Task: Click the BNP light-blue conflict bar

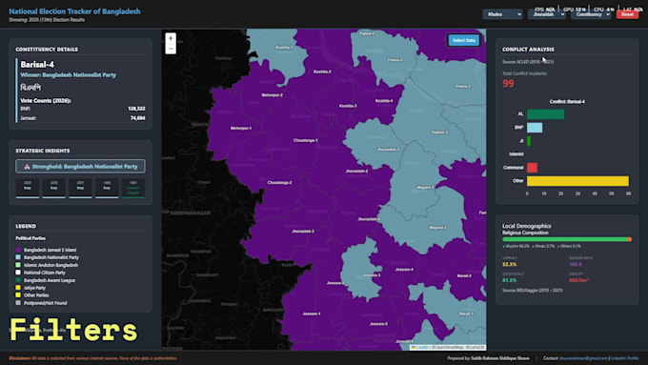Action: point(535,128)
